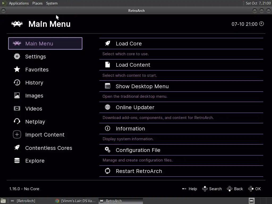
Task: Click the OK gamepad button icon
Action: click(251, 189)
